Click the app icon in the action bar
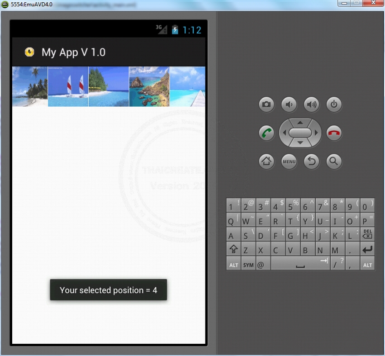The width and height of the screenshot is (385, 356). coord(29,52)
